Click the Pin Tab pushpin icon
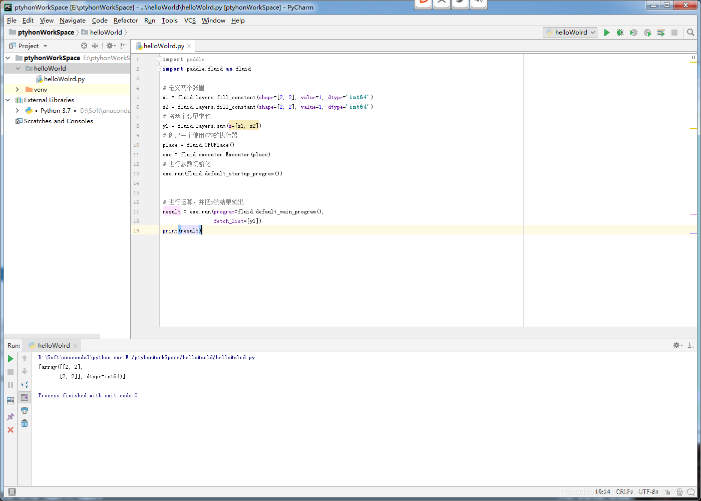701x501 pixels. (11, 417)
